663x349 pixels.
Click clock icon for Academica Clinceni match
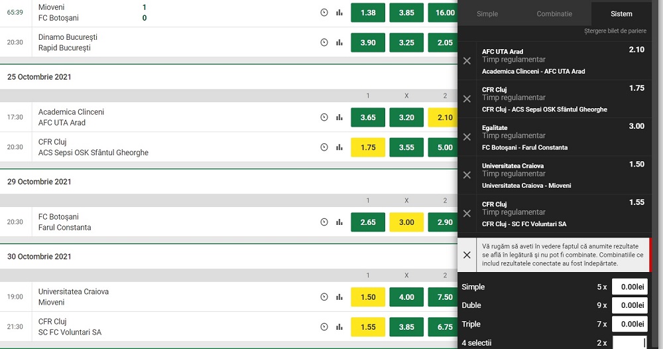point(324,117)
